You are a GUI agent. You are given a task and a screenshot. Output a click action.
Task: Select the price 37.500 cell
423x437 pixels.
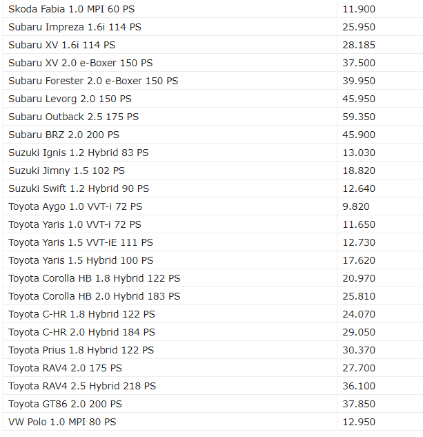pos(380,63)
